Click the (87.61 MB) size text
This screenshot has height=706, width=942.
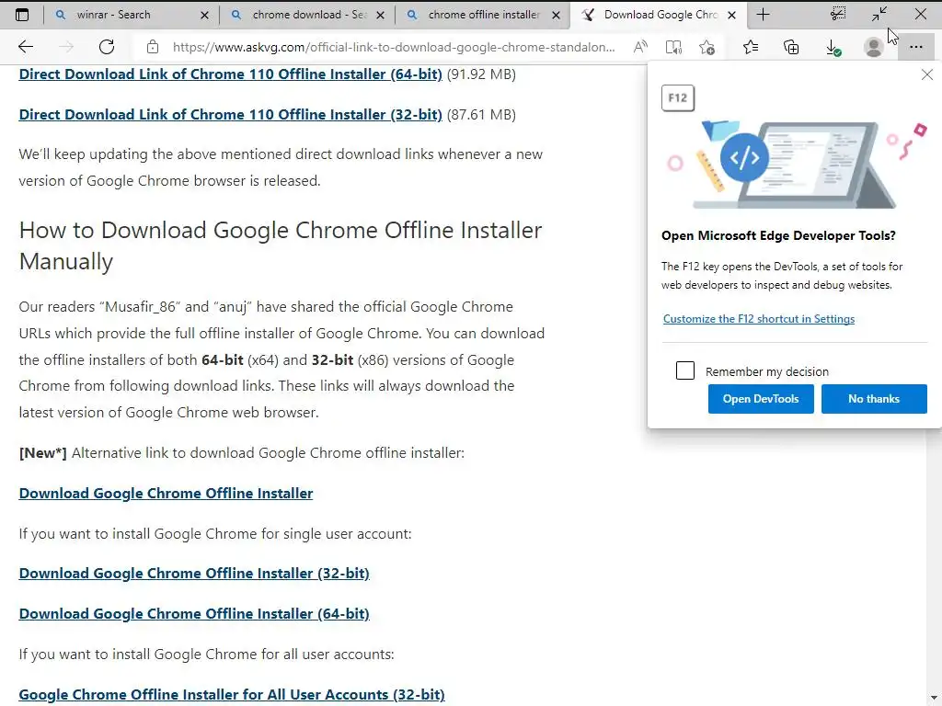(x=481, y=115)
